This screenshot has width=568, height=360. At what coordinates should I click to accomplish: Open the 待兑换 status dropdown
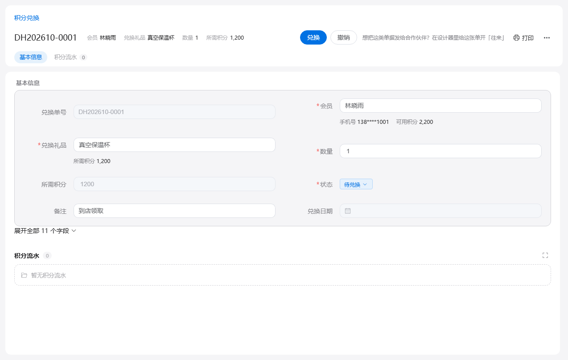tap(356, 184)
